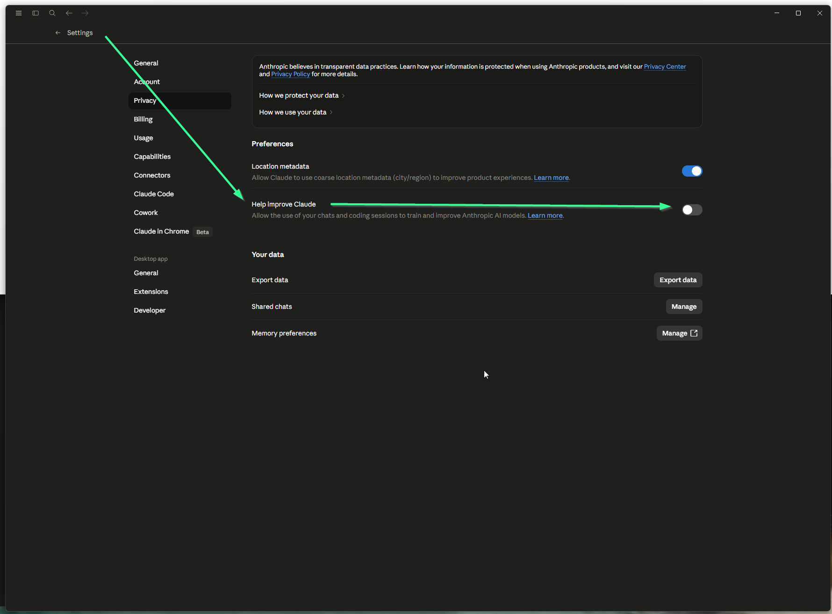832x614 pixels.
Task: Go to the Billing section
Action: click(180, 119)
